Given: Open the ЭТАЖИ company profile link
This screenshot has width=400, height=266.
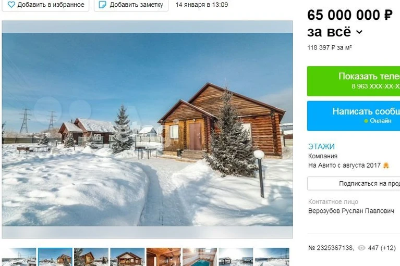Looking at the screenshot, I should 321,147.
